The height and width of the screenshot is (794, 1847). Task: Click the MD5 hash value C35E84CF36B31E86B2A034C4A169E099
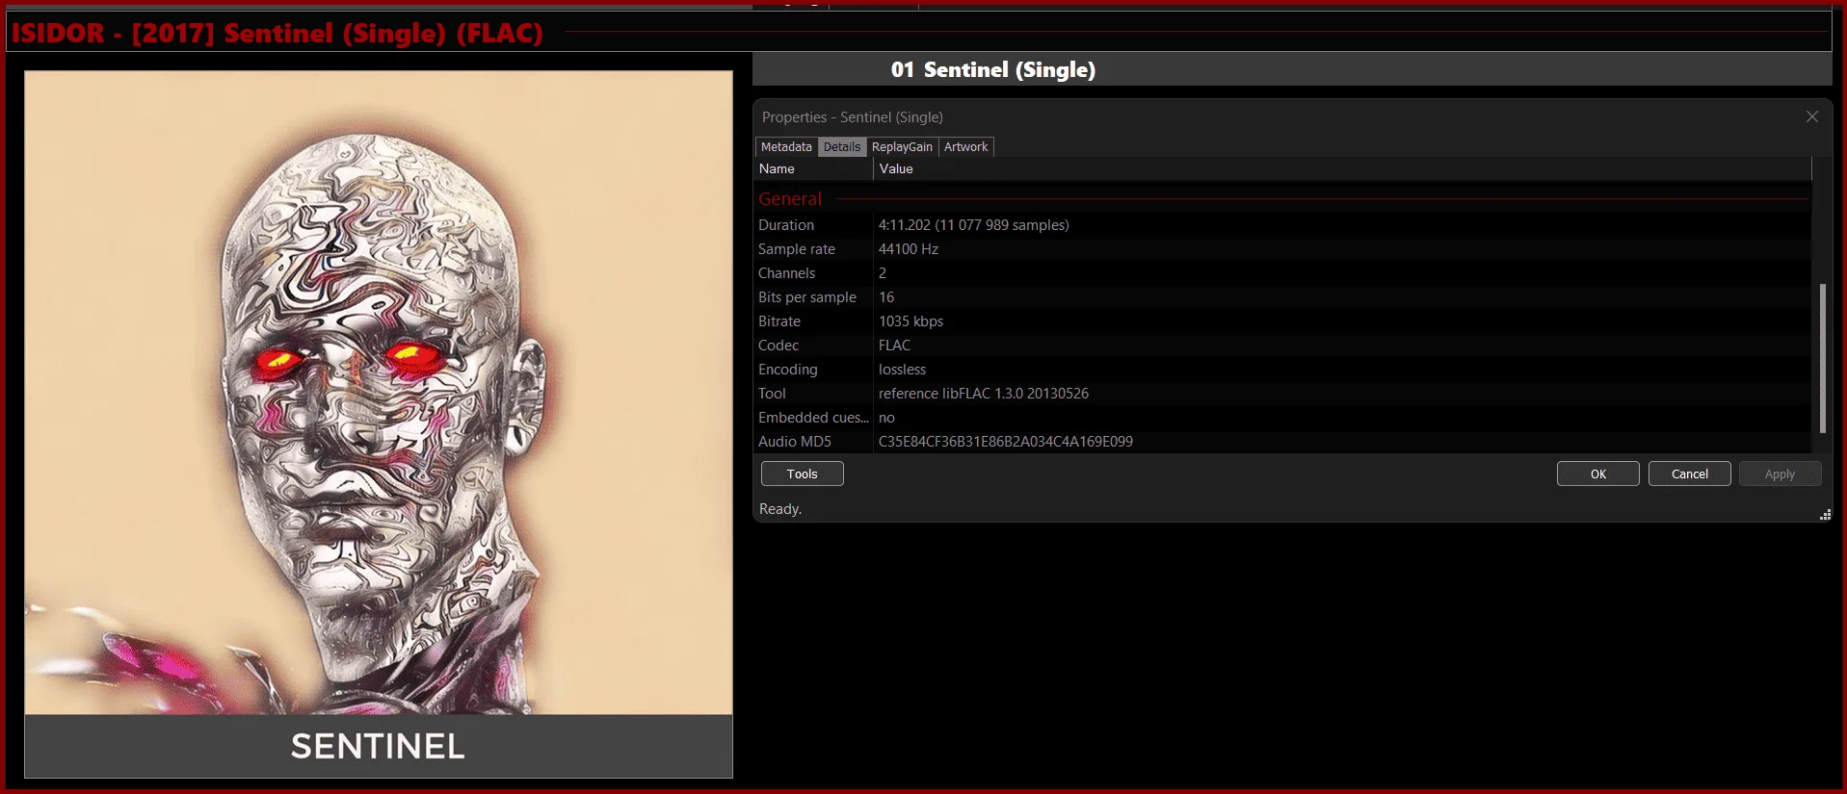point(1005,441)
